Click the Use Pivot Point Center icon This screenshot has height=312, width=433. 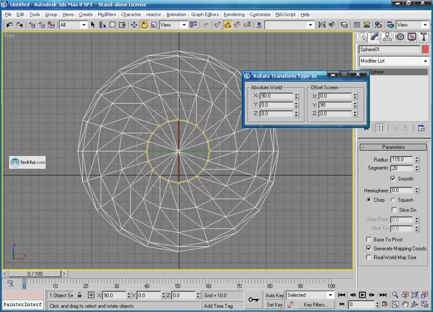(x=193, y=25)
